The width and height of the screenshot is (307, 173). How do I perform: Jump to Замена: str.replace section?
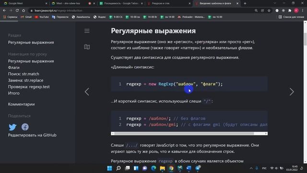tap(25, 80)
